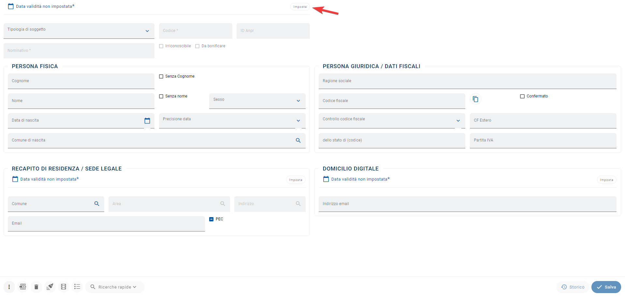Expand Controllo codice fiscale dropdown
The image size is (625, 297).
(392, 121)
